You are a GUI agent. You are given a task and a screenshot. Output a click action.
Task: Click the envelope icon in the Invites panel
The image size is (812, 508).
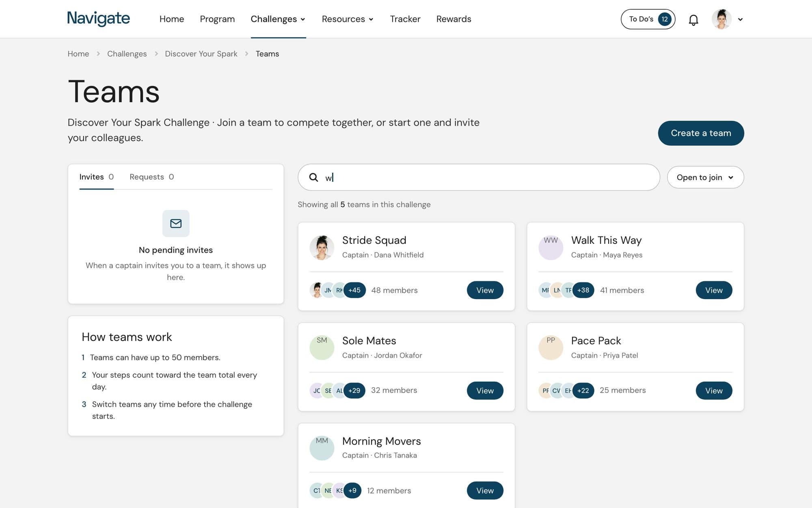[x=176, y=223]
